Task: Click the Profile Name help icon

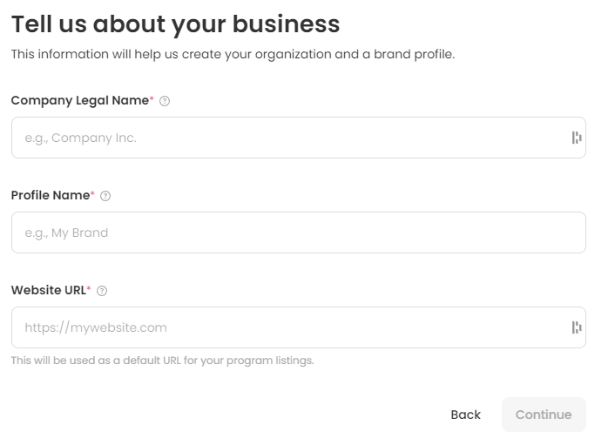Action: (105, 196)
